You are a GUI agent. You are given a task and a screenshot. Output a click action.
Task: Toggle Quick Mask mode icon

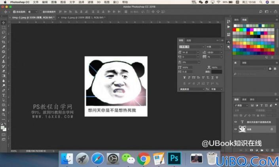(x=4, y=135)
